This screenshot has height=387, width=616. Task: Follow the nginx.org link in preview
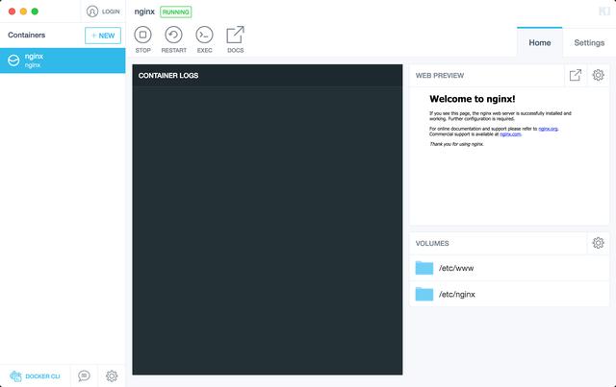(x=548, y=129)
